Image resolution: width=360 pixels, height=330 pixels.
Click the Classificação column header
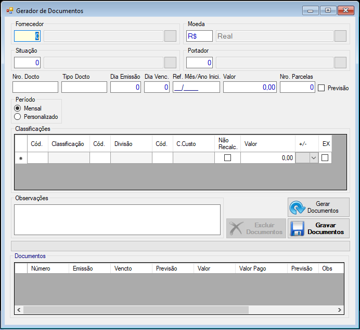pyautogui.click(x=69, y=144)
